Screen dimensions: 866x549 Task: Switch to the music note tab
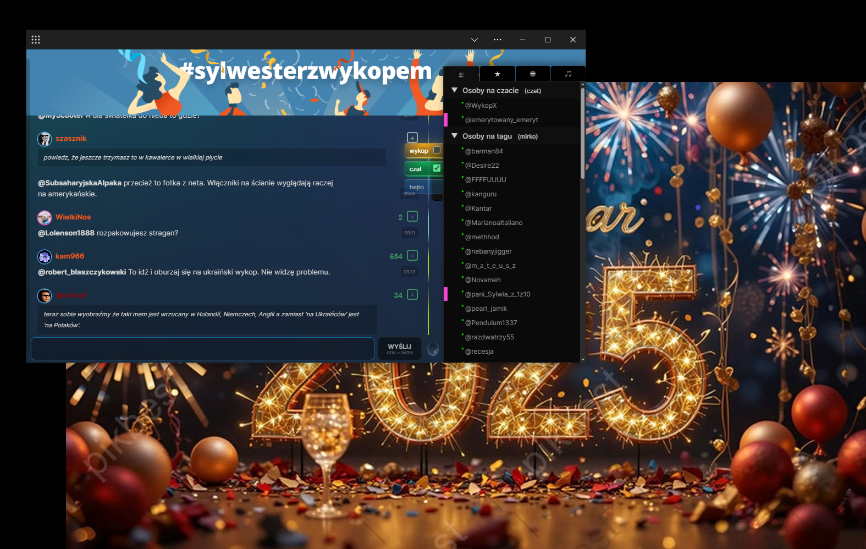568,74
